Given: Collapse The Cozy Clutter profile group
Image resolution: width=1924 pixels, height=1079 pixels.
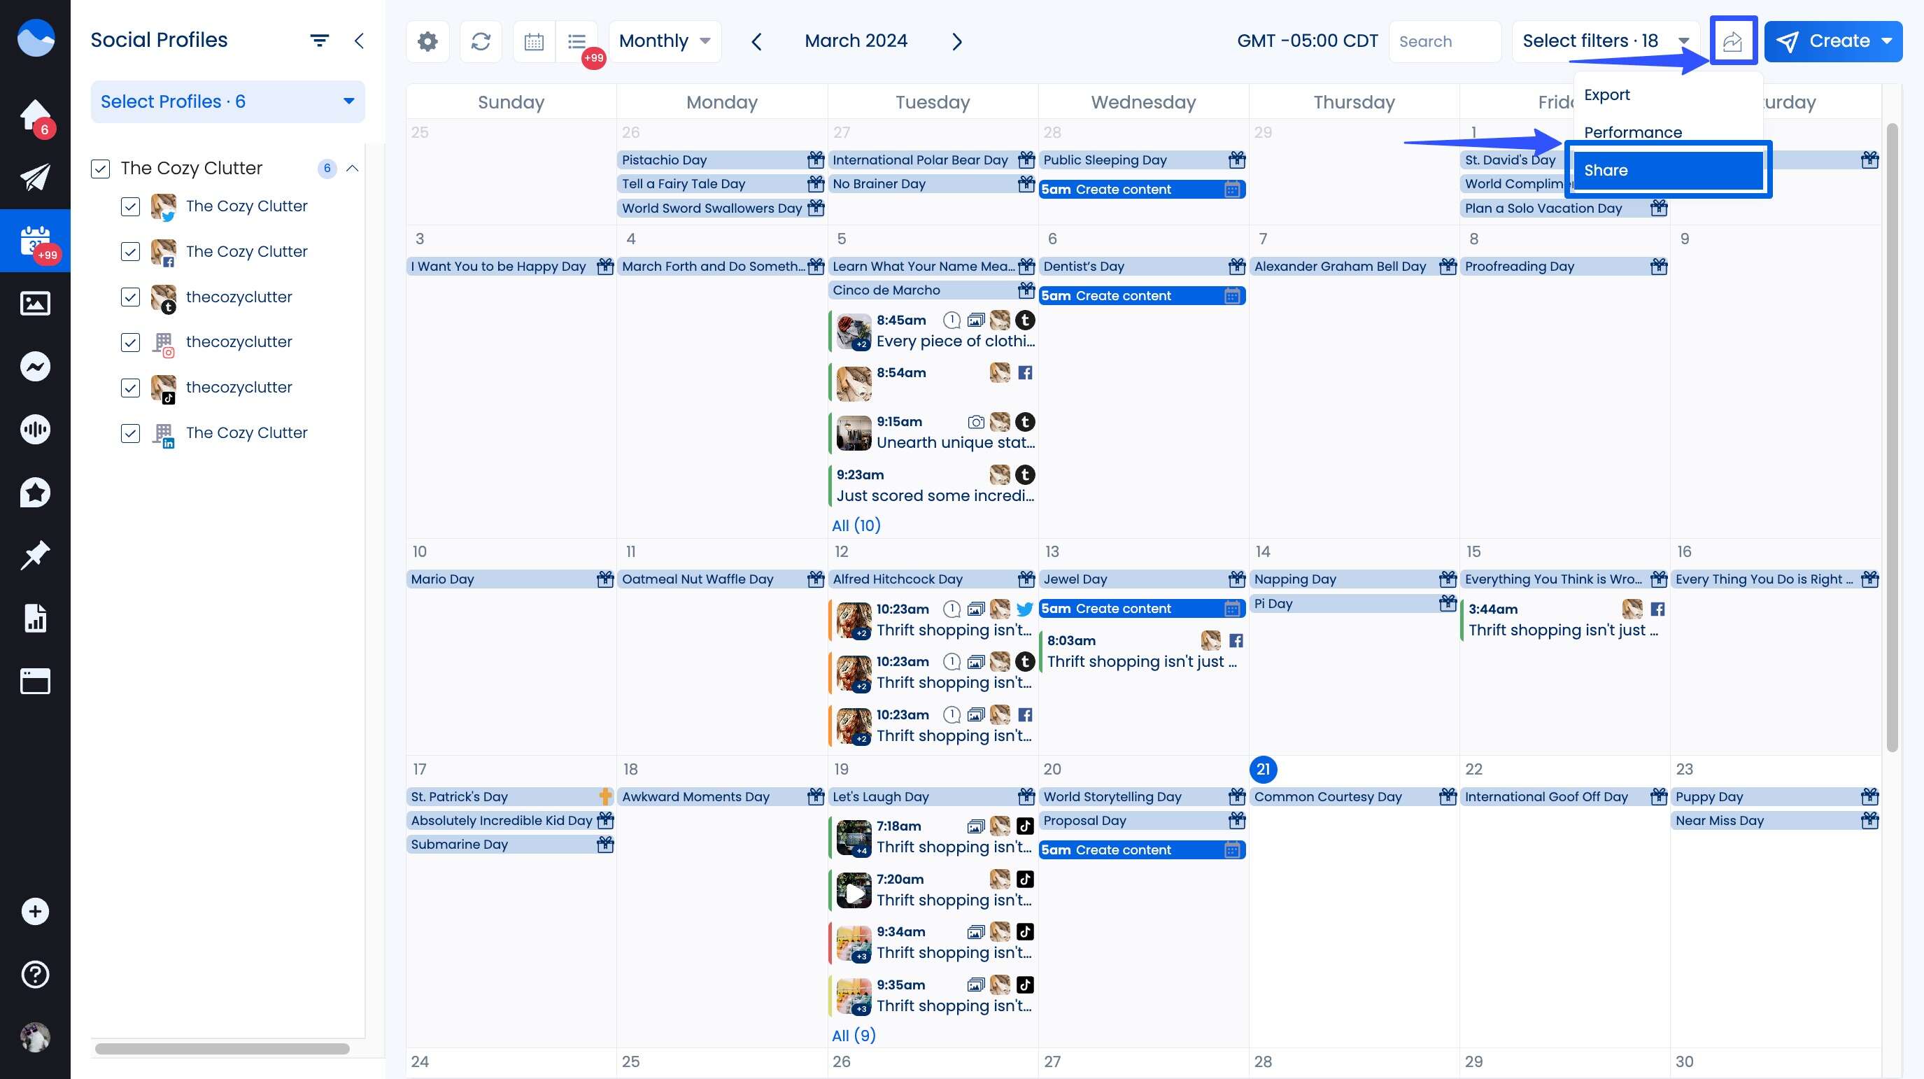Looking at the screenshot, I should 354,169.
